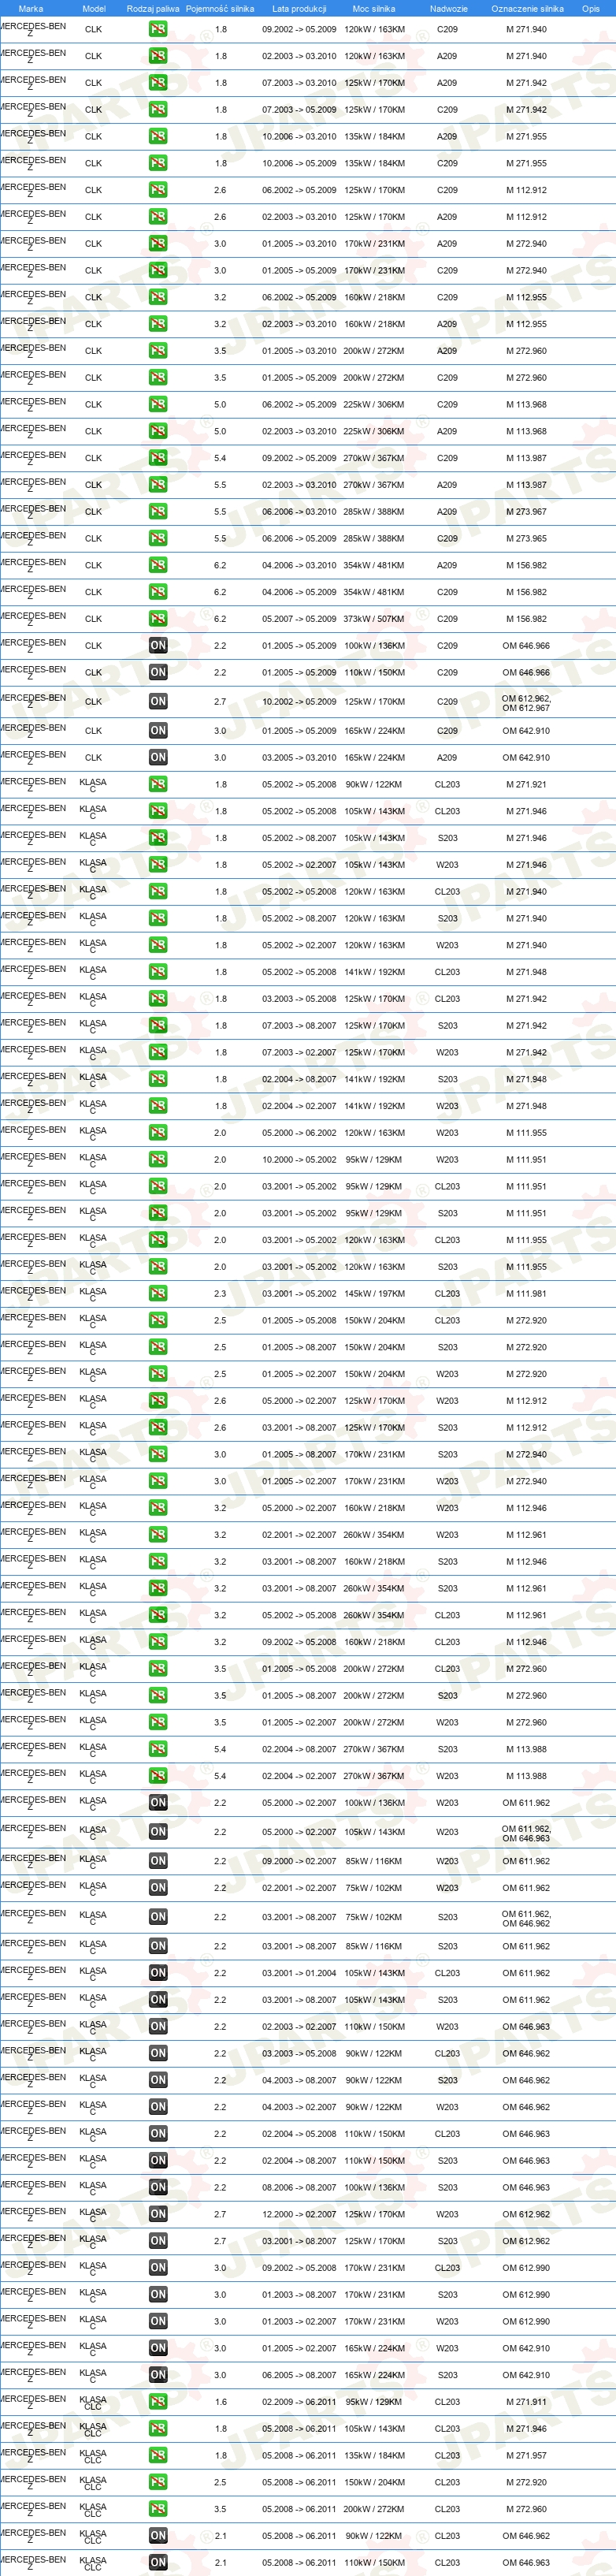Image resolution: width=616 pixels, height=2576 pixels.
Task: Click the diesel icon in CLK 3.0 165kW C209 row
Action: coord(158,731)
